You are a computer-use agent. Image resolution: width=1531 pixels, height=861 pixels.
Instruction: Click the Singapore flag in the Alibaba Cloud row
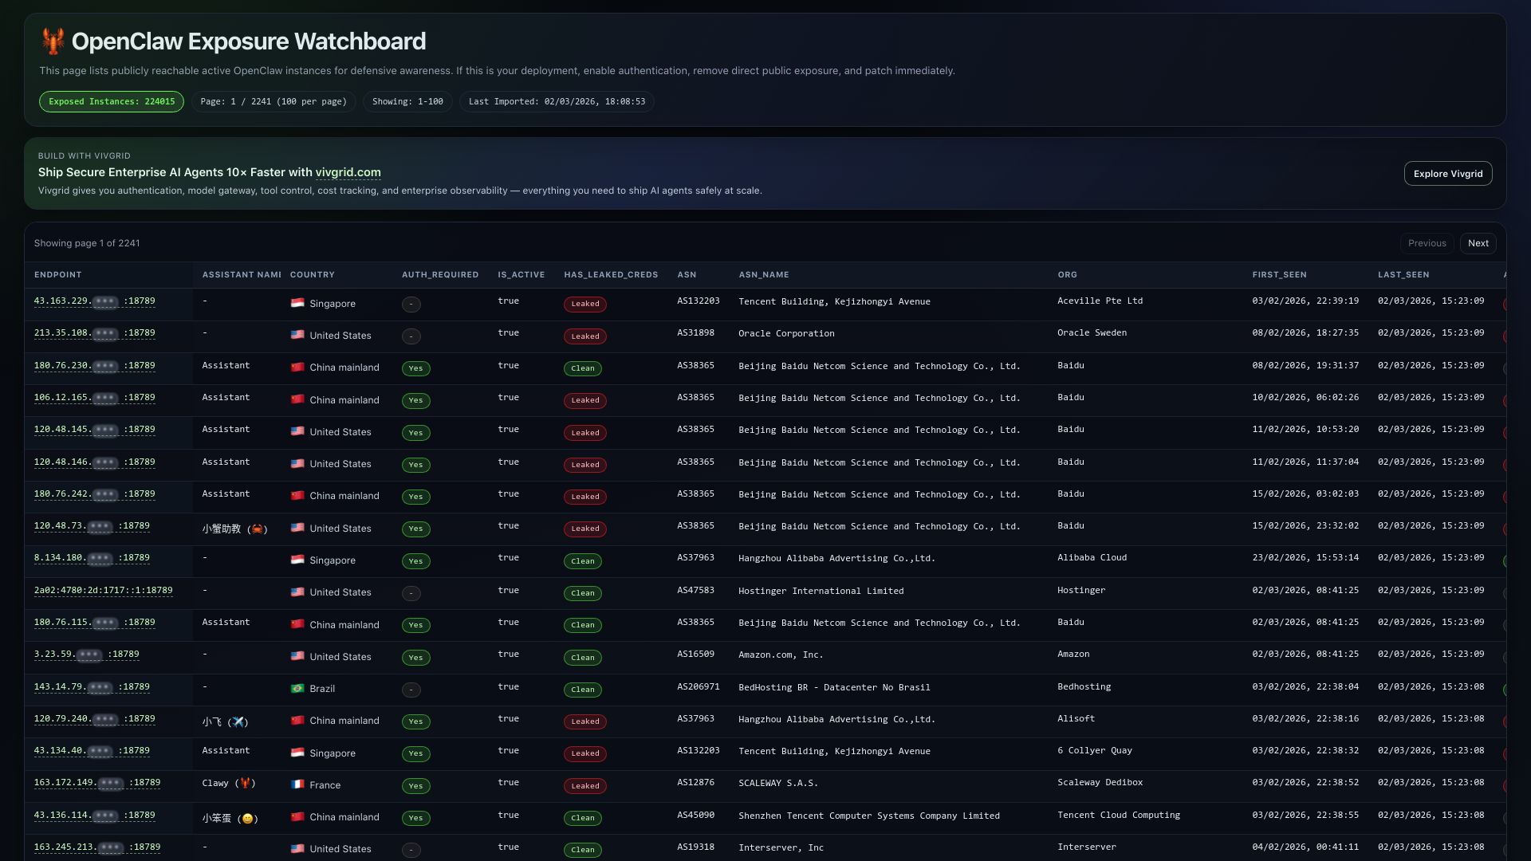(x=297, y=560)
